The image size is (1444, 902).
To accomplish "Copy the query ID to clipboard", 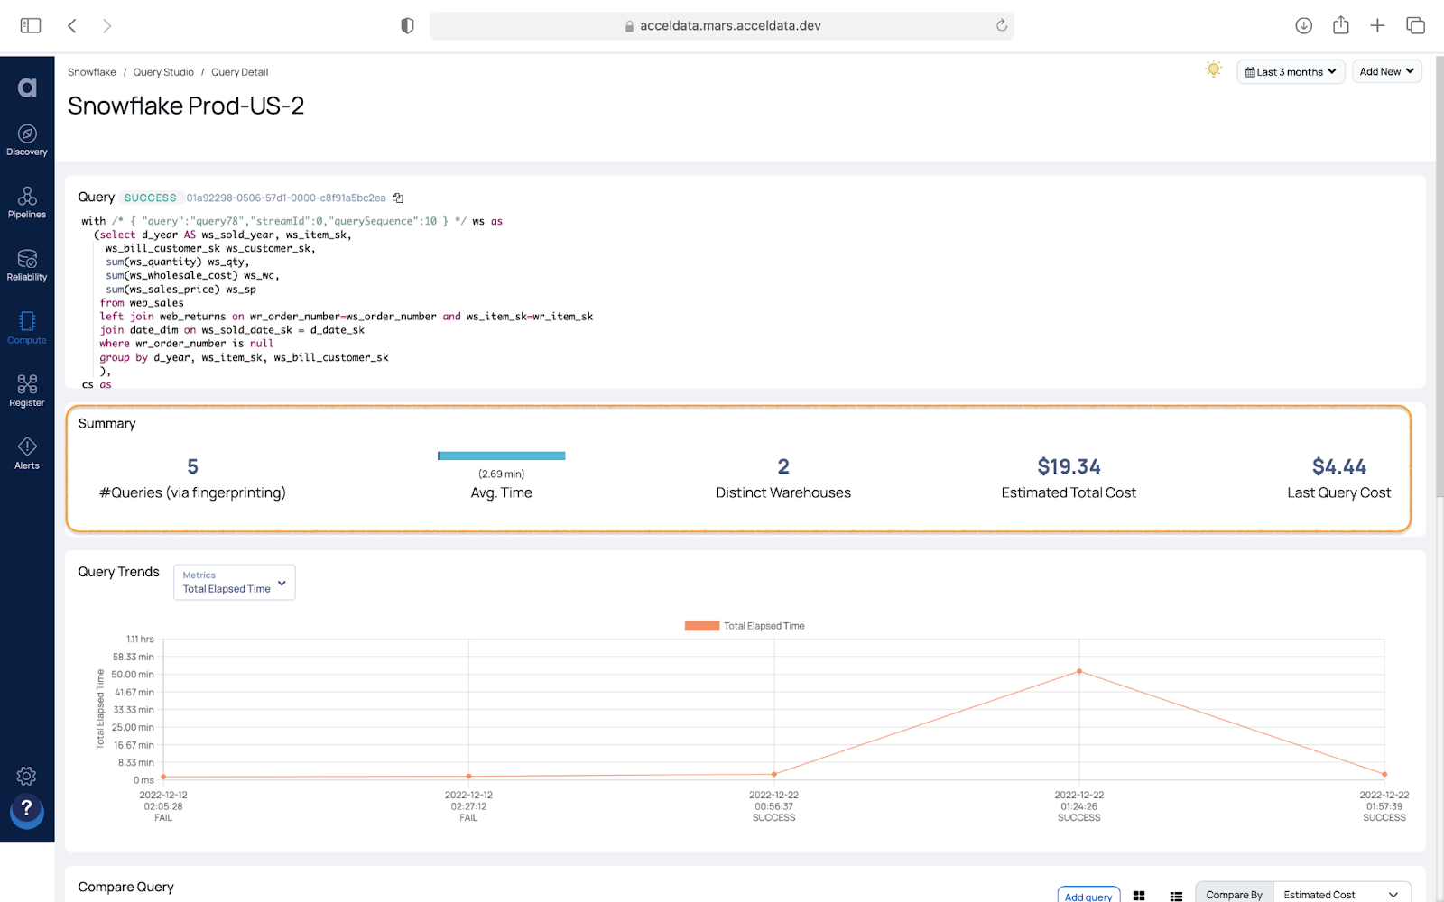I will (398, 198).
